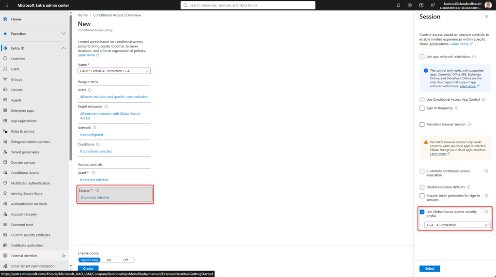
Task: Click Home in the breadcrumb
Action: pos(82,15)
